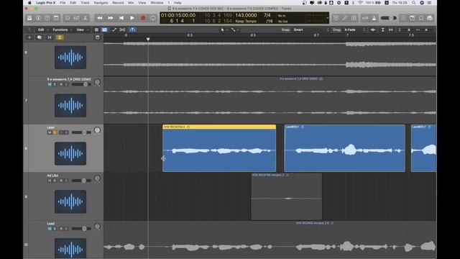Click the 7/4 time signature

(267, 15)
